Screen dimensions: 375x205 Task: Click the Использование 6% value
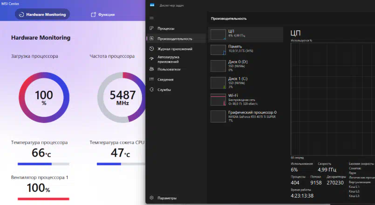294,170
